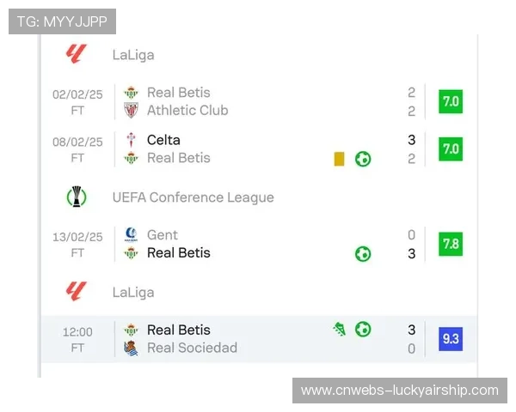Screen dimensions: 516x412
Task: Click goal ball icon in Celta match
Action: click(x=363, y=159)
